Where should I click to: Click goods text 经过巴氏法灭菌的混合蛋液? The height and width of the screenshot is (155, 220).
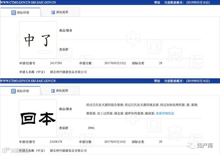(x=105, y=105)
